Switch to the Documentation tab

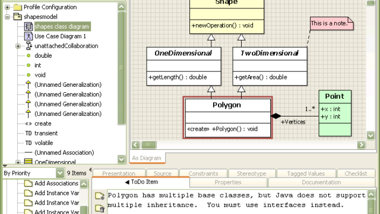(x=321, y=182)
